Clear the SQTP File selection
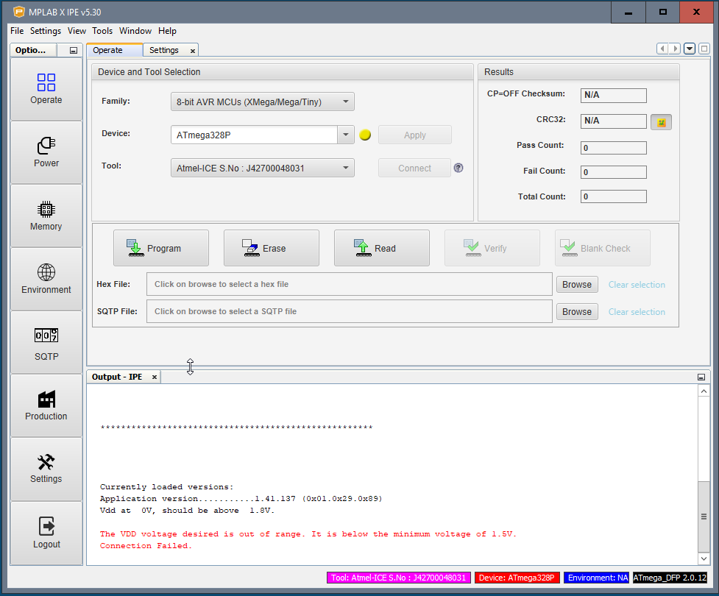The image size is (719, 596). coord(637,311)
